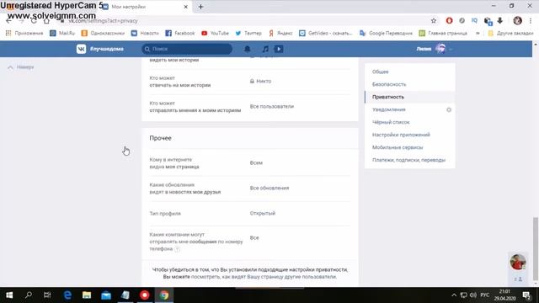539x303 pixels.
Task: Bookmark page with the star icon
Action: tap(434, 21)
